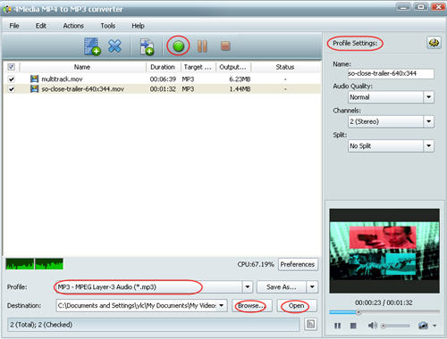Click the profile Name input field
The height and width of the screenshot is (339, 447).
pos(391,73)
